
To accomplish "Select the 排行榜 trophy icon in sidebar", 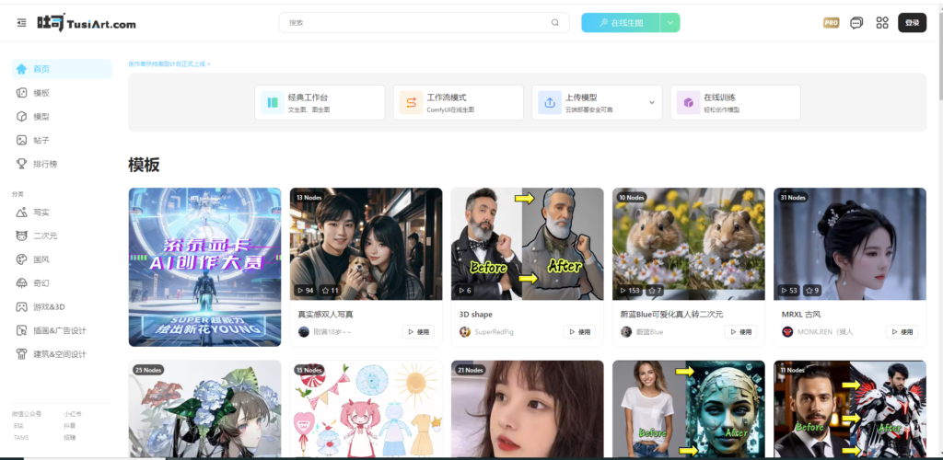I will pos(22,164).
